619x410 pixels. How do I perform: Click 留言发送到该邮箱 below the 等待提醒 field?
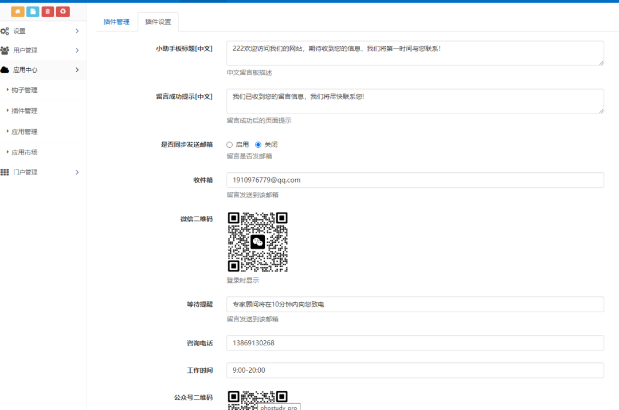coord(253,319)
